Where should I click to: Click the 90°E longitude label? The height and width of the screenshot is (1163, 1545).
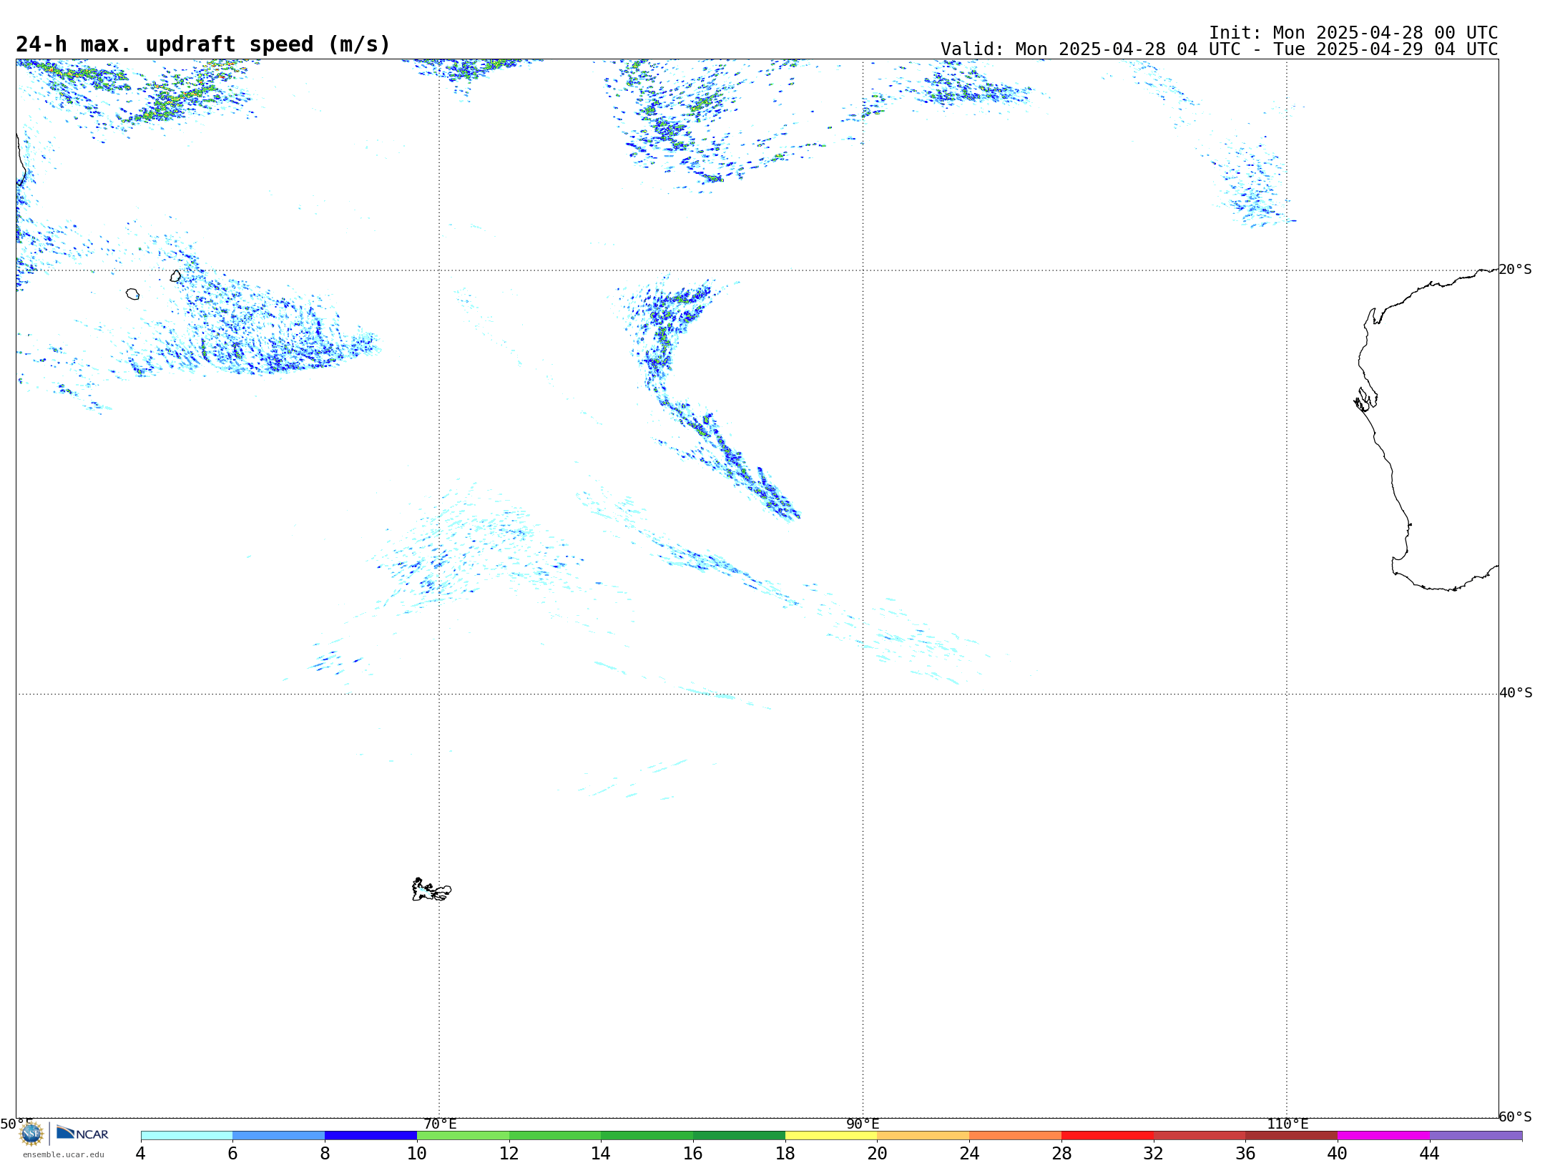[x=863, y=1124]
